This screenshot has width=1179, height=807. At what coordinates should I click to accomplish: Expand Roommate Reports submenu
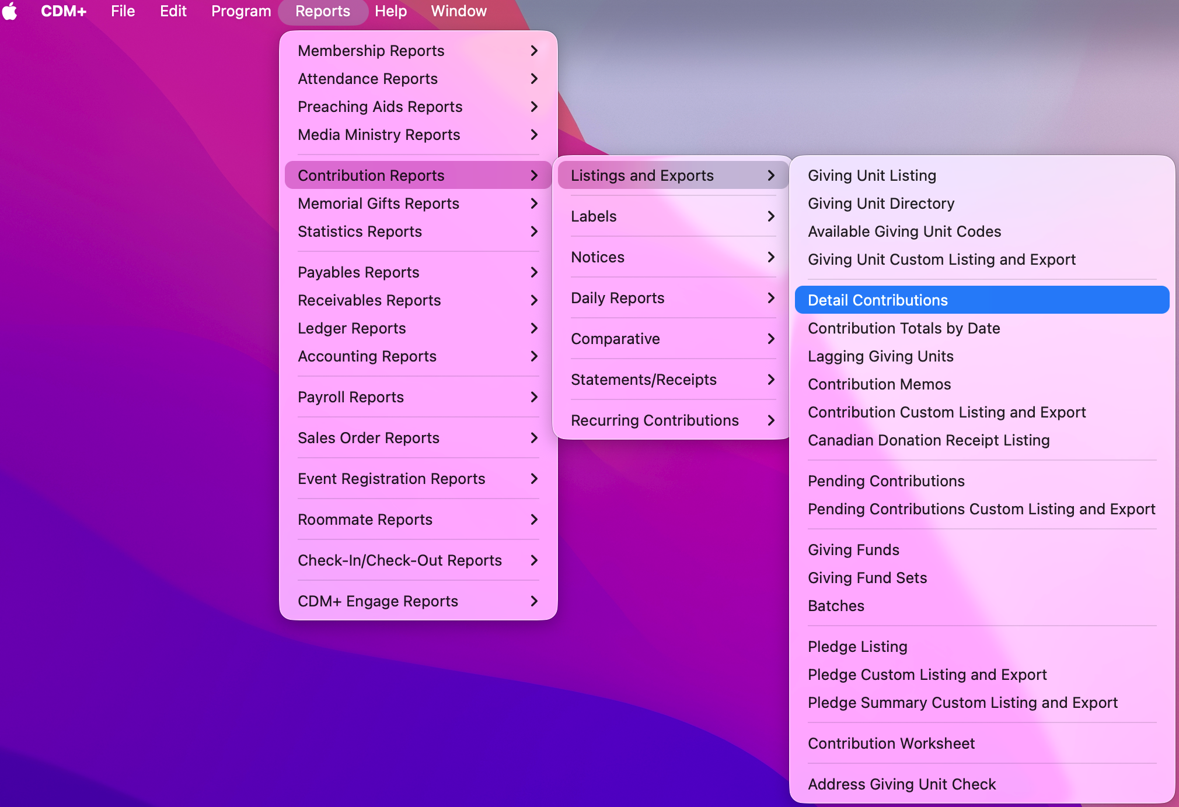coord(418,520)
